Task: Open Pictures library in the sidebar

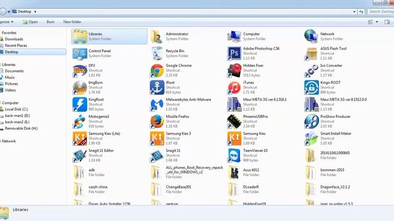Action: tap(11, 84)
